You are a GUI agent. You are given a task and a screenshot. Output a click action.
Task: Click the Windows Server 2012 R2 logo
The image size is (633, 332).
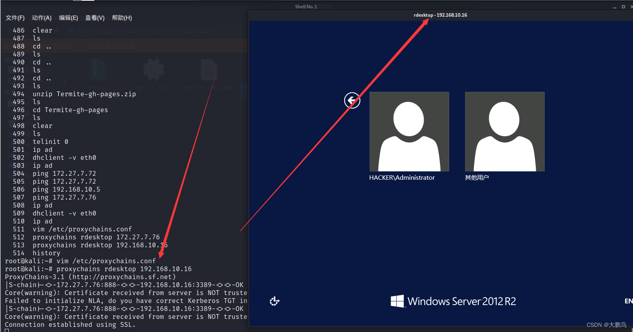[x=453, y=301]
